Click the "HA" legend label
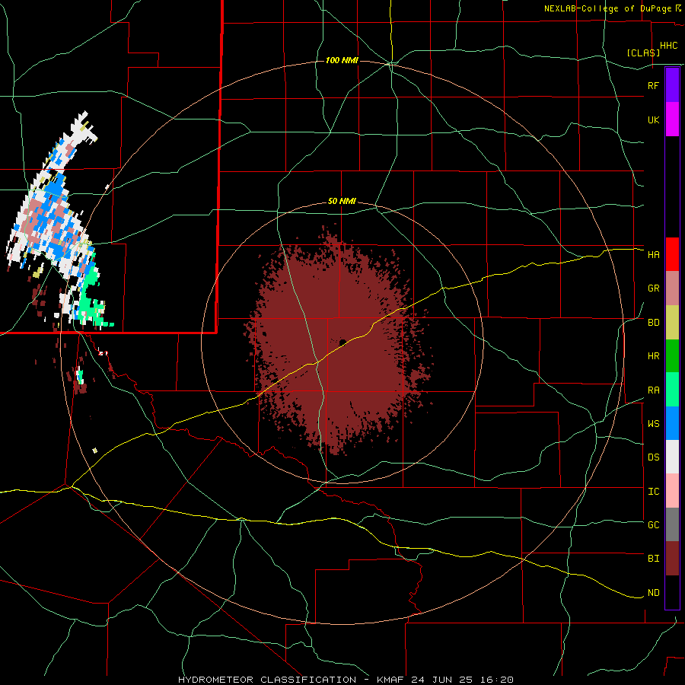685x685 pixels. (x=653, y=255)
